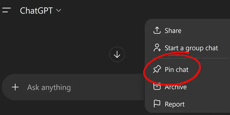230x115 pixels.
Task: Click the add-person group chat icon
Action: coord(157,48)
